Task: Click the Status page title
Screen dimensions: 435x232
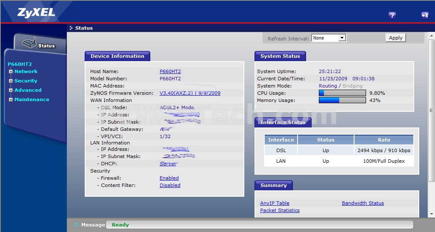Action: (84, 28)
